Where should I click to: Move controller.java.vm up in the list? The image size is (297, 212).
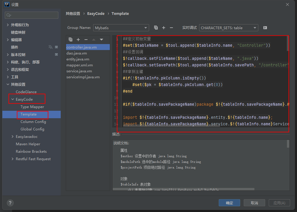[x=93, y=39]
